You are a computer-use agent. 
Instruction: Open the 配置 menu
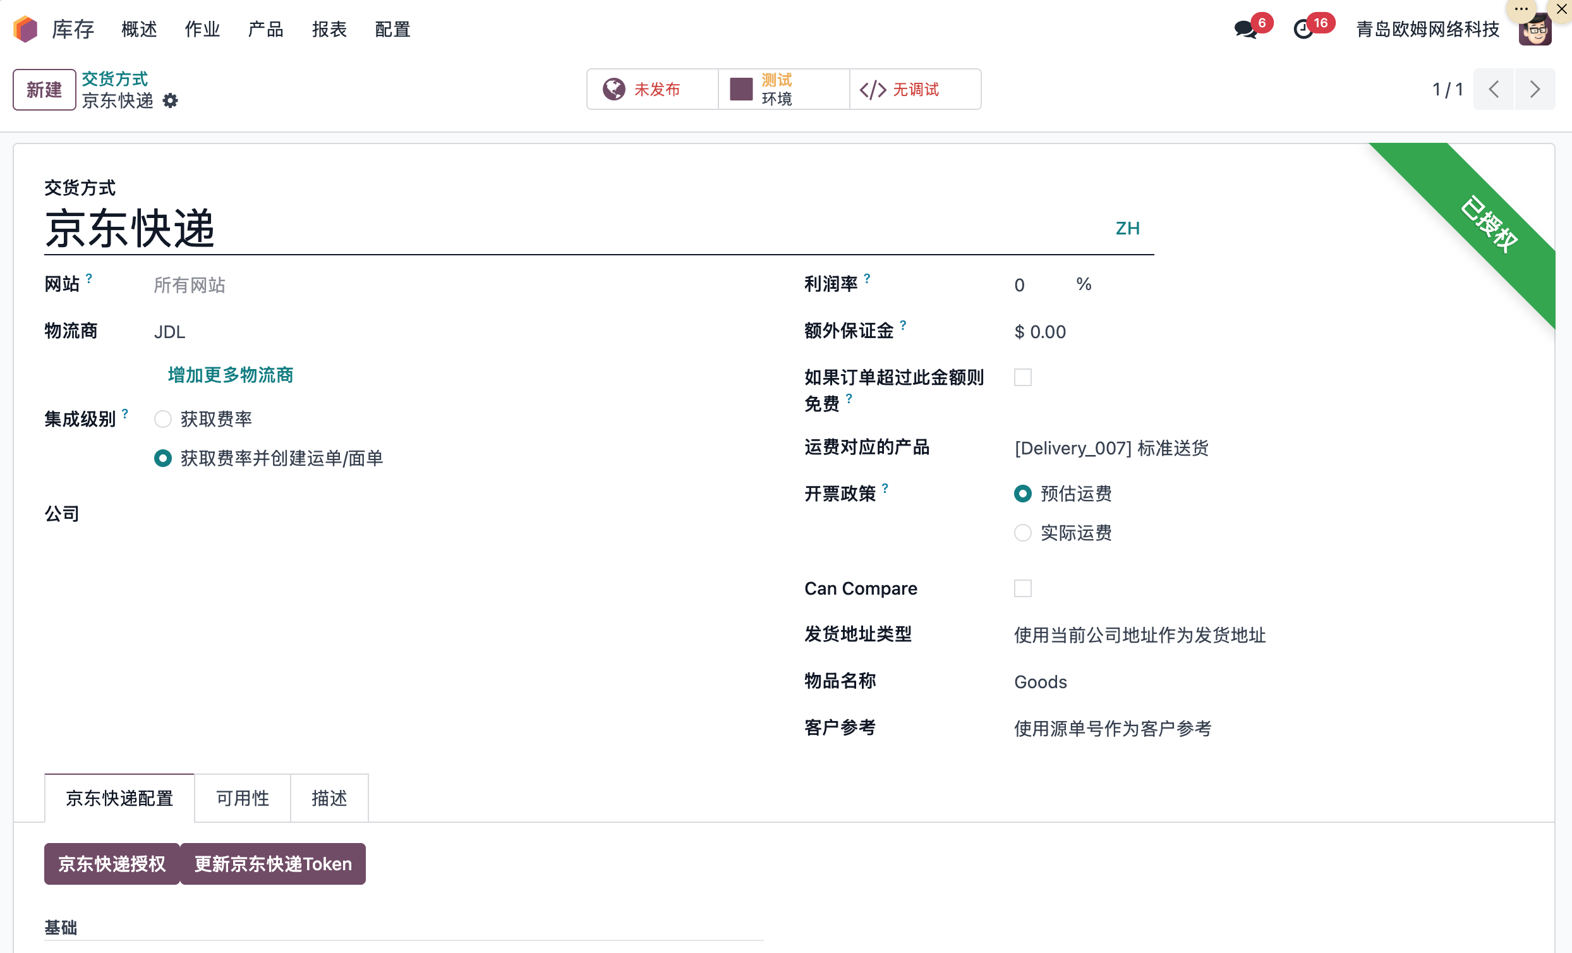[x=392, y=29]
